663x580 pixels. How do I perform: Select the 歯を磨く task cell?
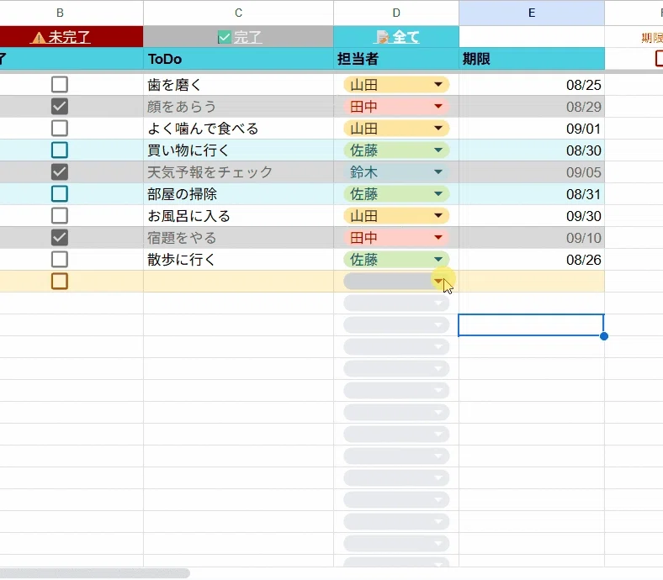pos(238,85)
